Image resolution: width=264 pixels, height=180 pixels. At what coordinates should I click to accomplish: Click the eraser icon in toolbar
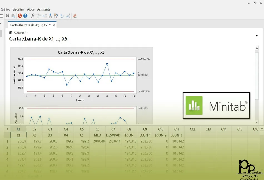click(x=74, y=16)
